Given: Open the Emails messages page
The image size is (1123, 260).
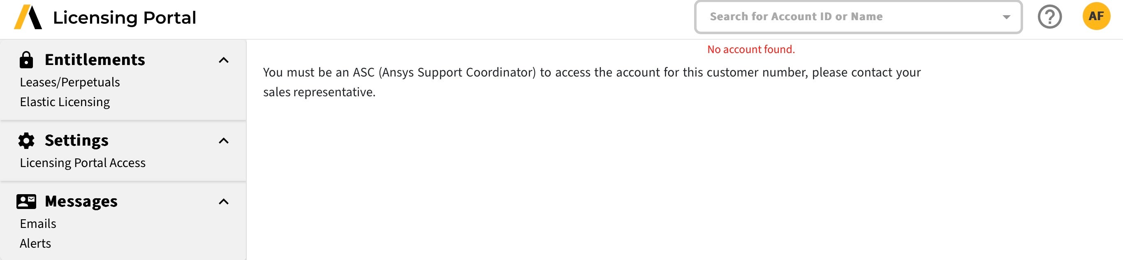Looking at the screenshot, I should [38, 224].
